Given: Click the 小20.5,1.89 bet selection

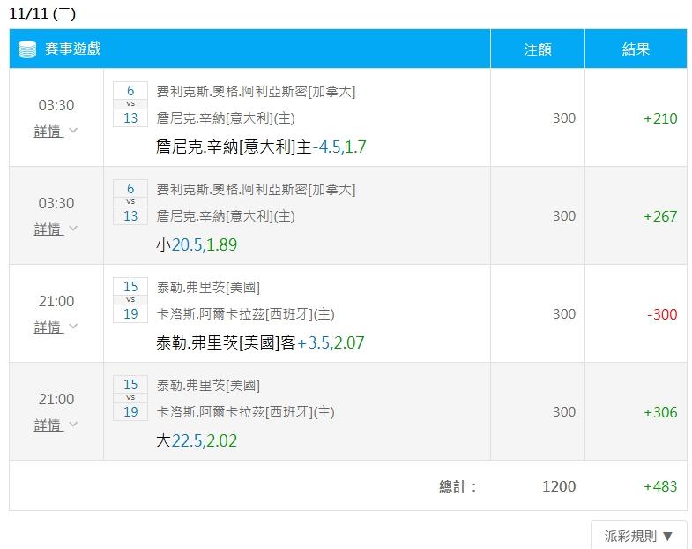Looking at the screenshot, I should 196,244.
